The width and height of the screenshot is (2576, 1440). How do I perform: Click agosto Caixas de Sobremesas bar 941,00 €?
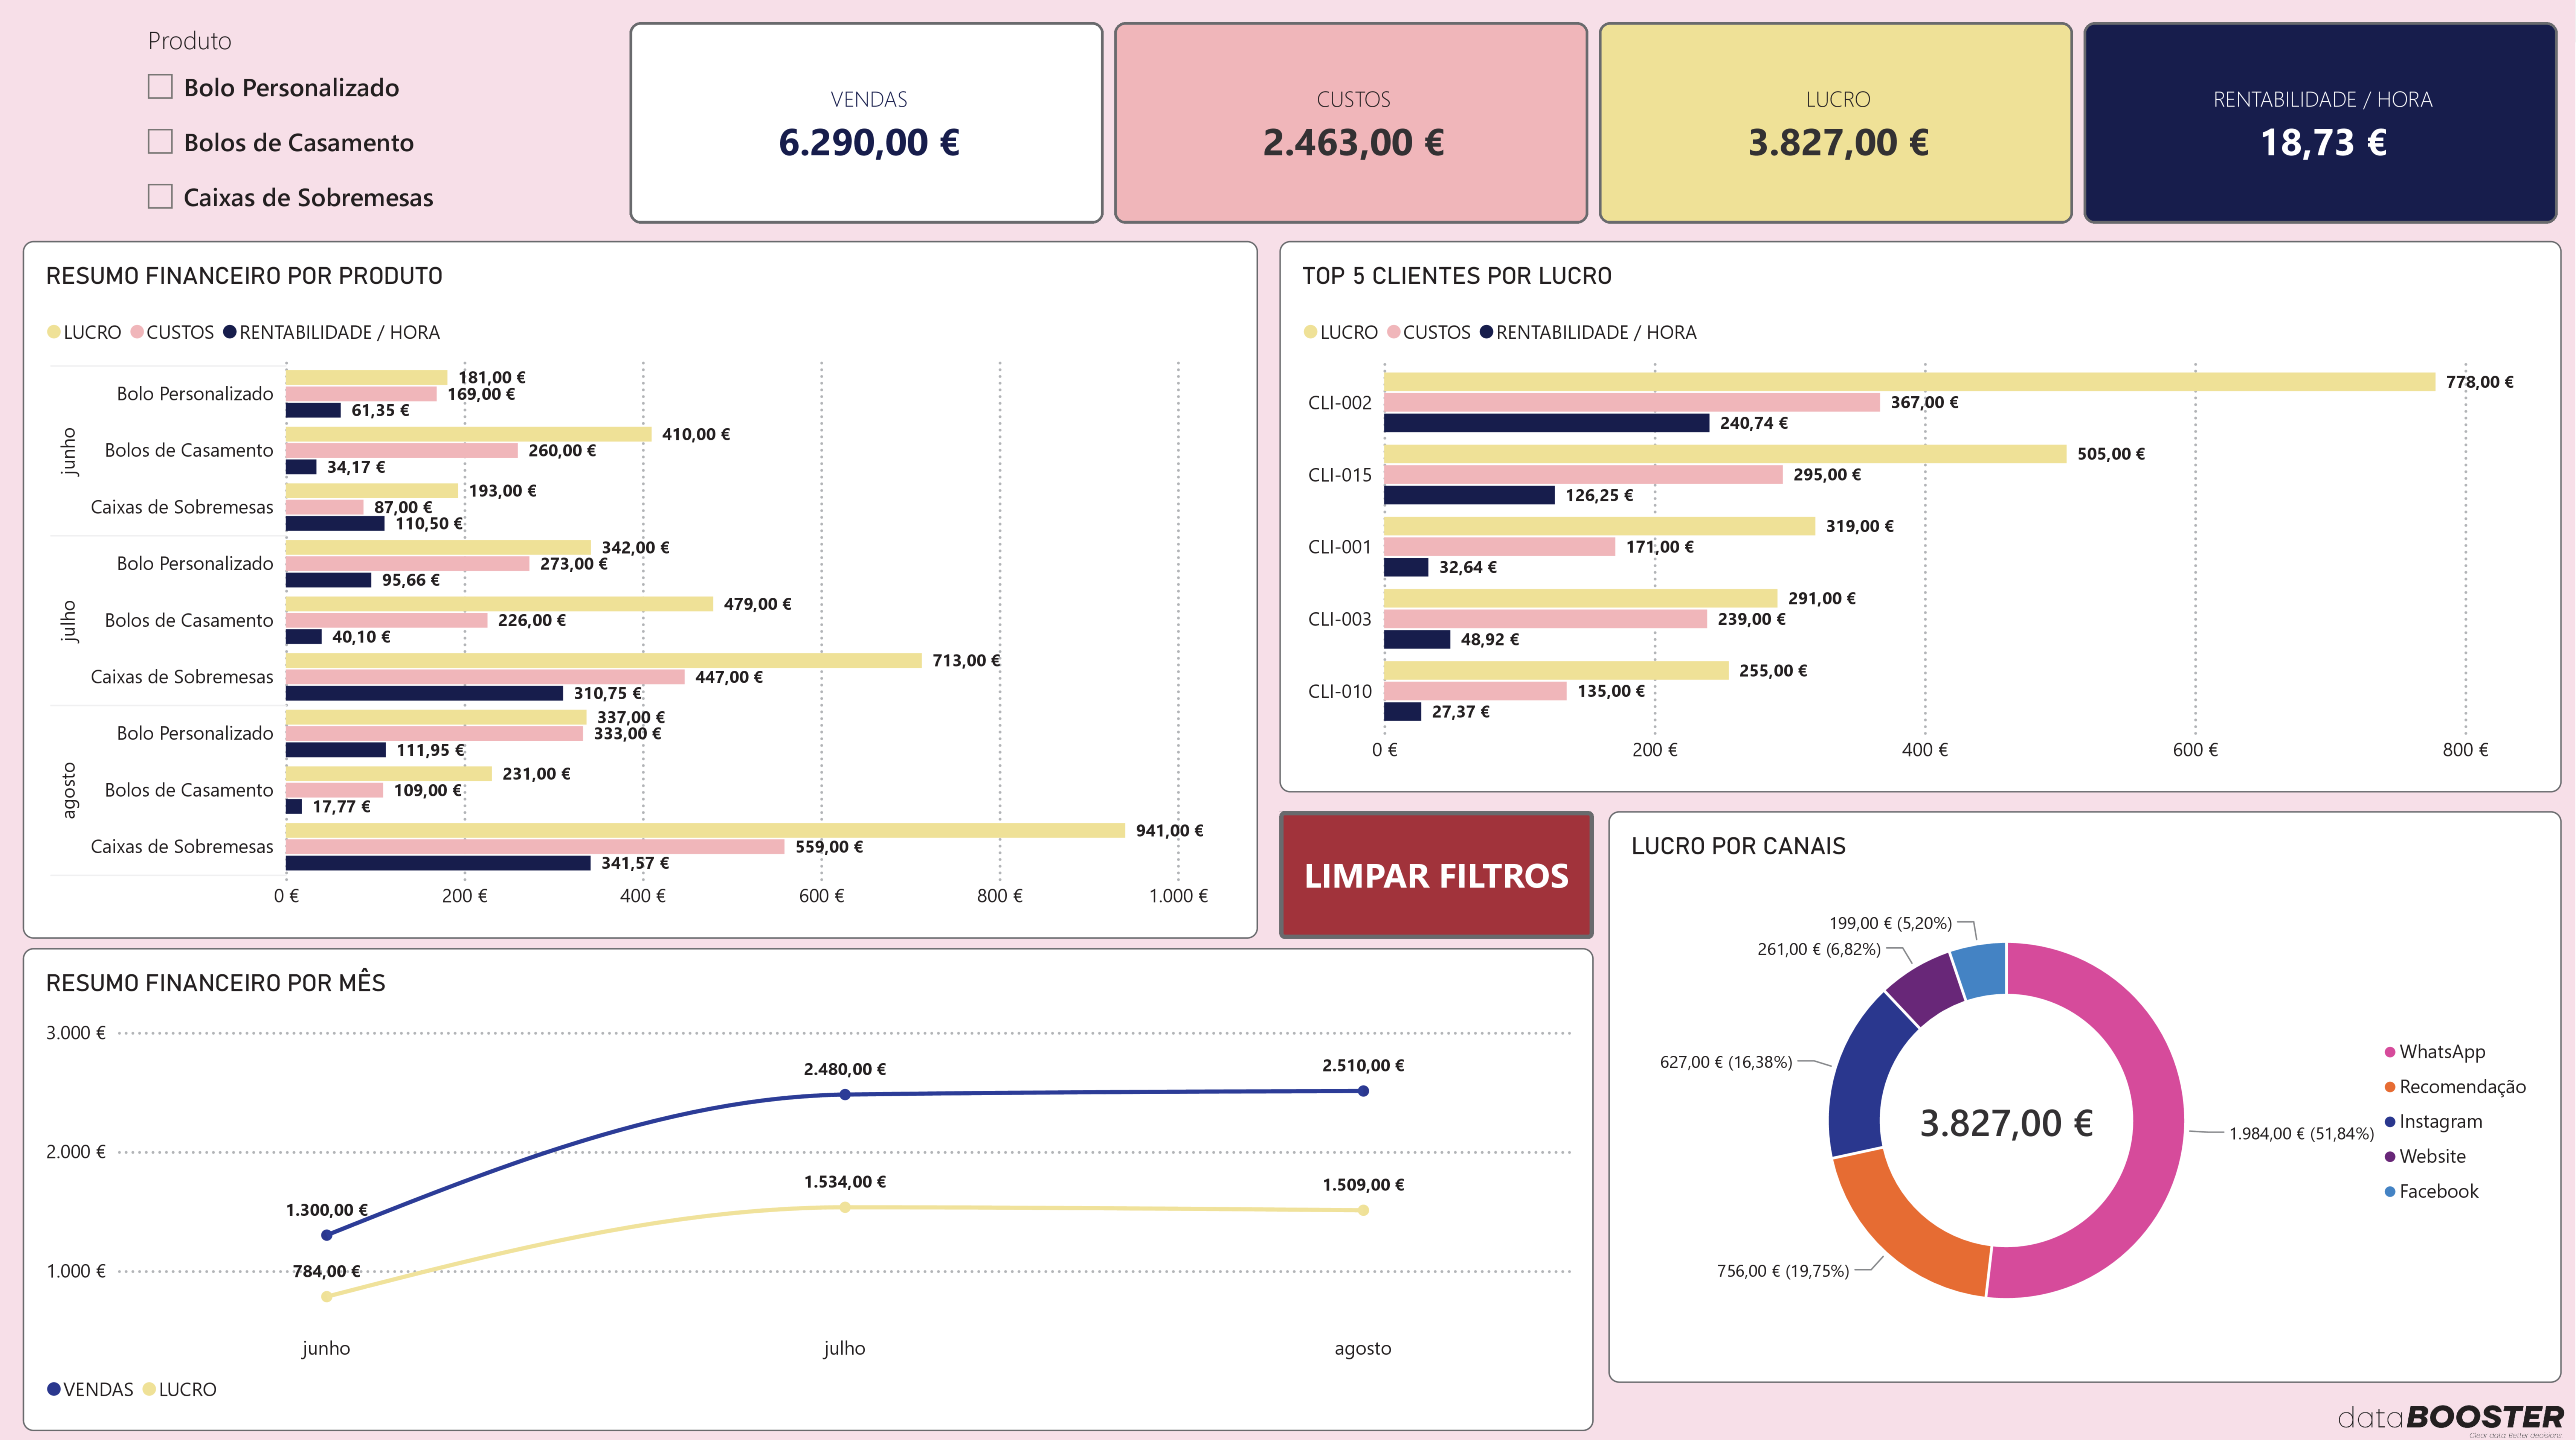(x=705, y=830)
